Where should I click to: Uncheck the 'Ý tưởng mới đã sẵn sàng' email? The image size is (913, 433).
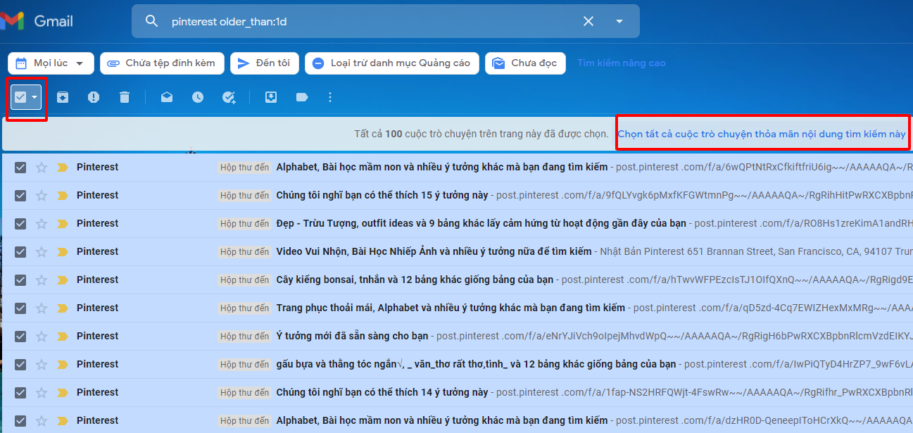pyautogui.click(x=20, y=336)
